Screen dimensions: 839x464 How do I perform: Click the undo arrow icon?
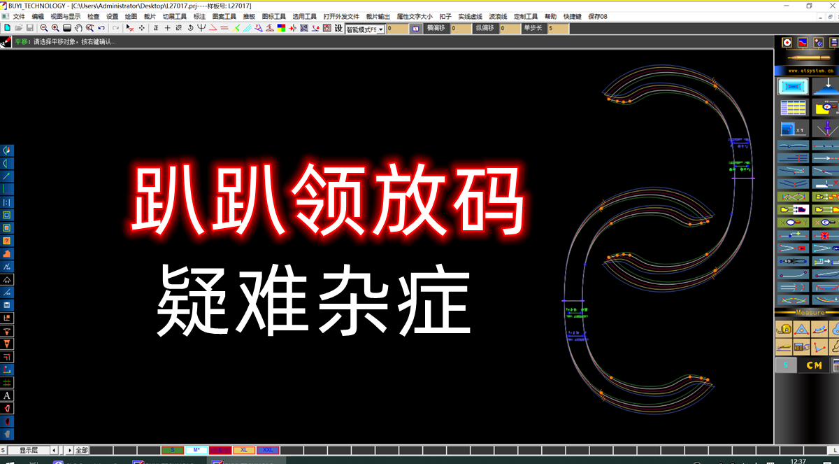coord(101,28)
